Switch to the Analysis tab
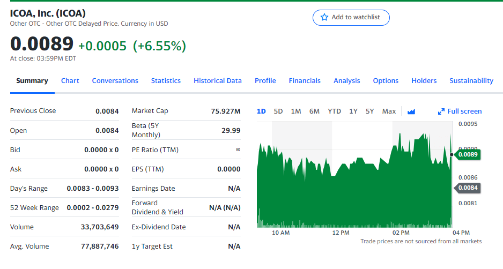Screen dimensions: 503x269 pyautogui.click(x=347, y=81)
